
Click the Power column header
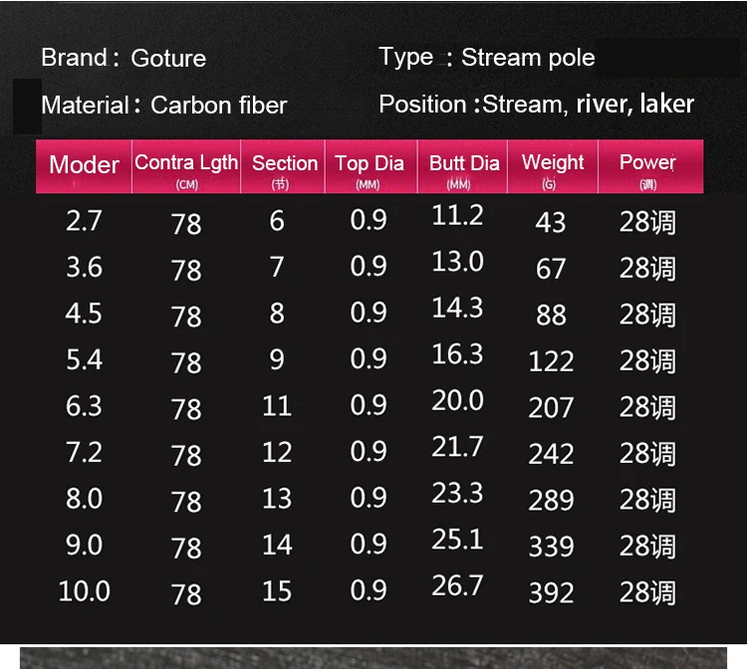(650, 166)
